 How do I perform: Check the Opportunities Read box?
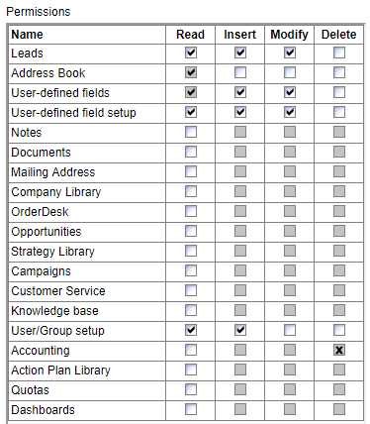[x=191, y=231]
